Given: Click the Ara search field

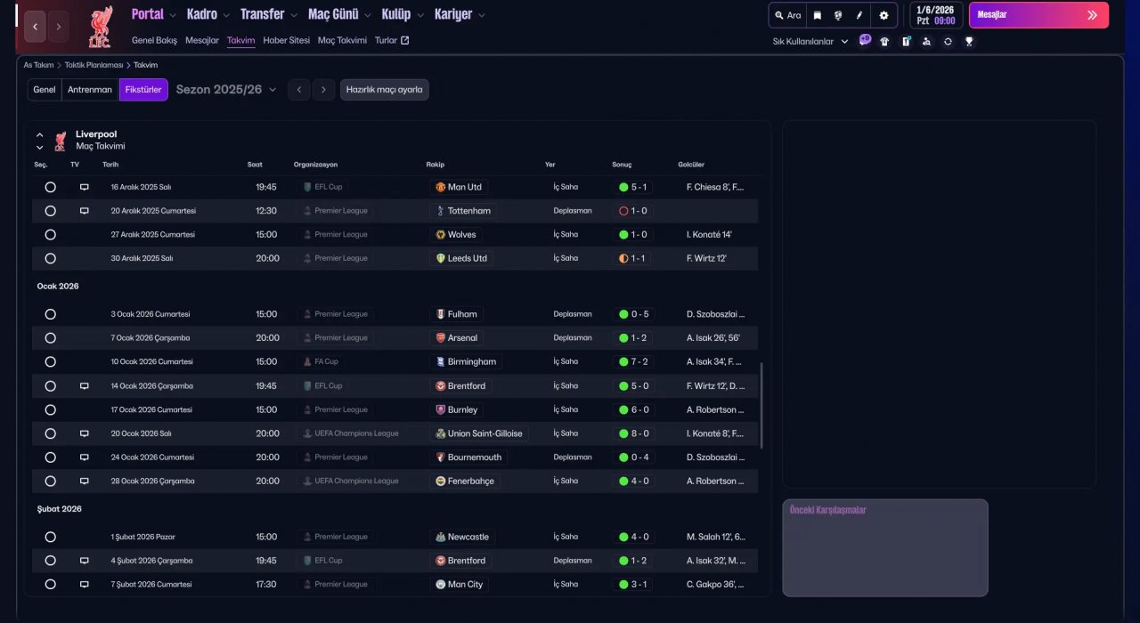Looking at the screenshot, I should (x=788, y=15).
